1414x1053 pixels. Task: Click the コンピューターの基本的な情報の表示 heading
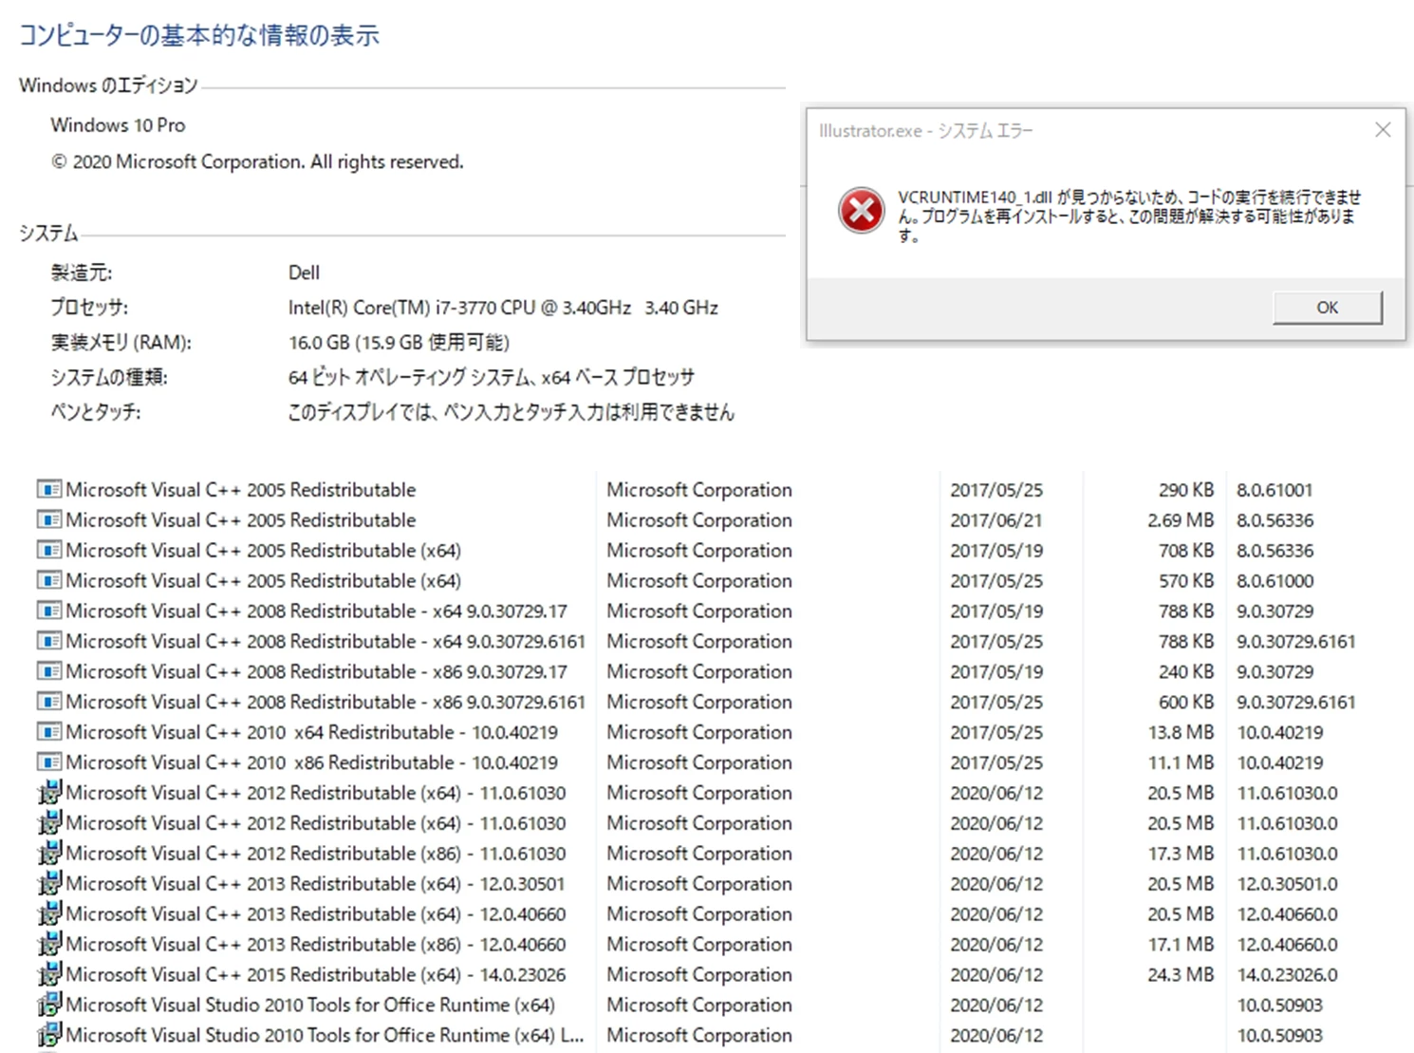point(199,36)
